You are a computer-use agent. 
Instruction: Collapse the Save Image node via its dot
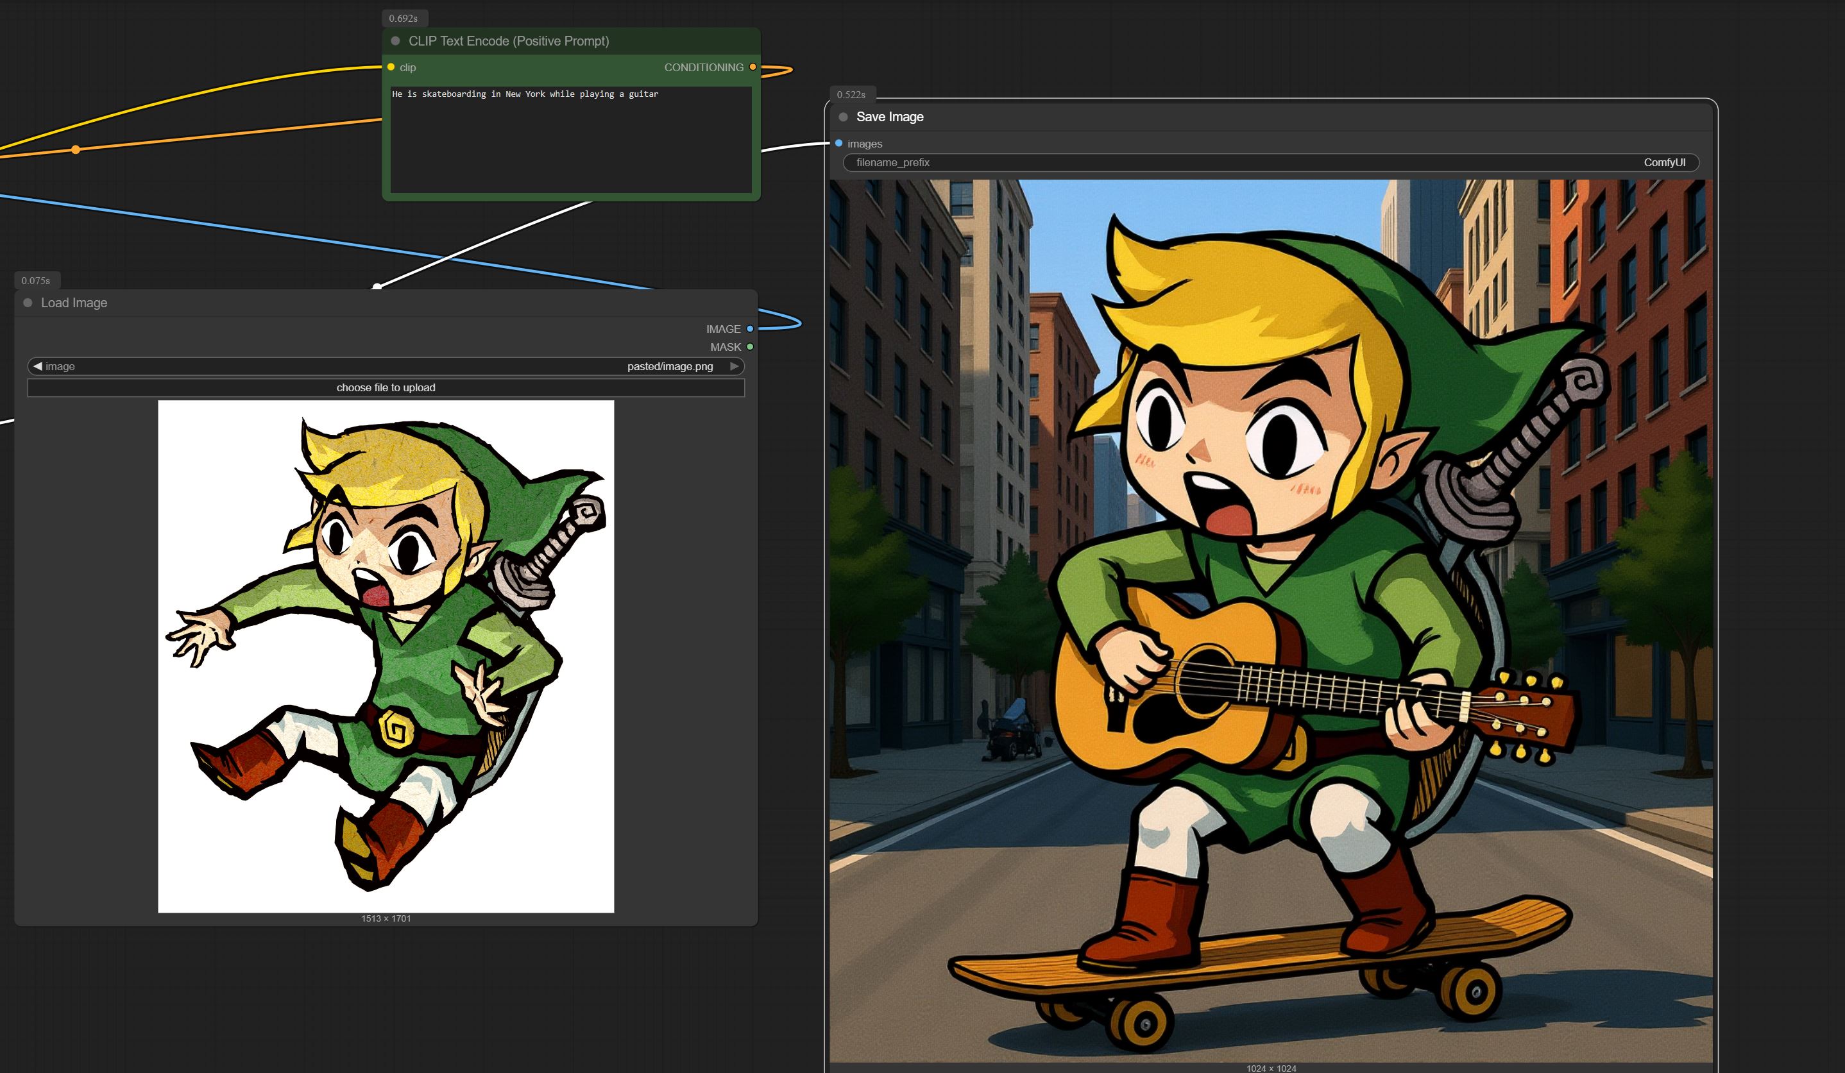844,117
